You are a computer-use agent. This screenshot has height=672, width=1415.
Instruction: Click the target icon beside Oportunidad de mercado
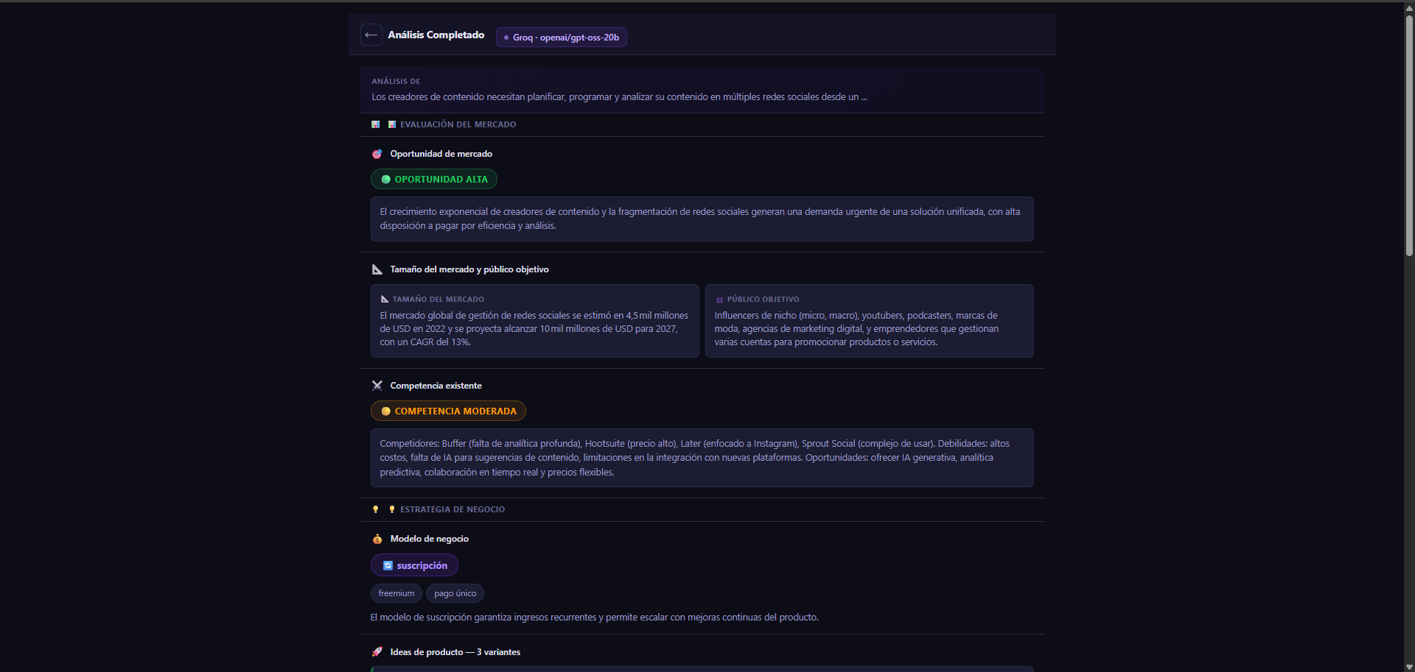[x=377, y=154]
